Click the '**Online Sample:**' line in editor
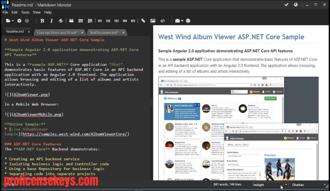Viewport: 330px width, 191px height. coord(25,124)
